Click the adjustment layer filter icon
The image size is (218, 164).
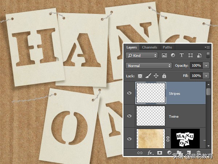[173, 55]
